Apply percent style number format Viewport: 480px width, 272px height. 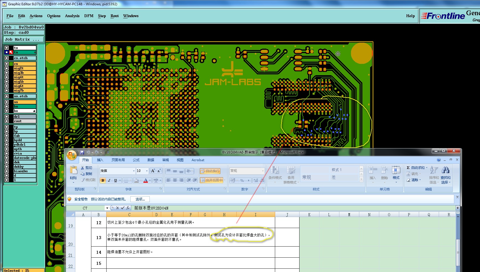[242, 181]
